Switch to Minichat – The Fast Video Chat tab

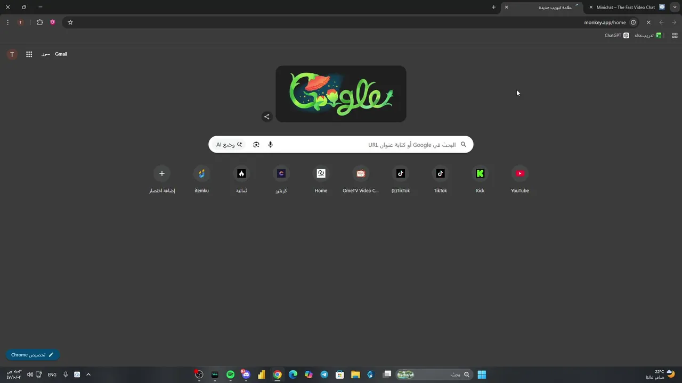click(x=627, y=7)
